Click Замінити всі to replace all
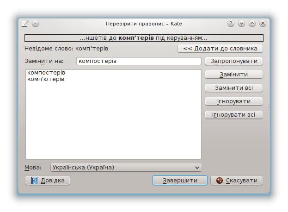288x212 pixels. click(x=234, y=88)
